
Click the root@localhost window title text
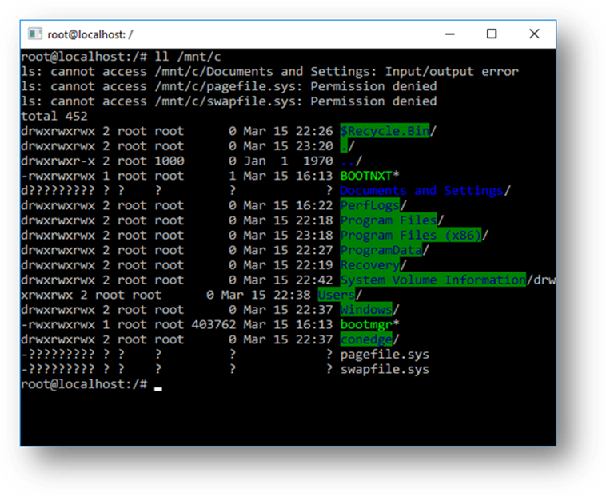(90, 34)
